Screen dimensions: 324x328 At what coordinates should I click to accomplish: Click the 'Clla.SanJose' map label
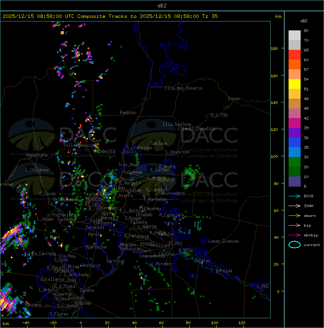[177, 124]
